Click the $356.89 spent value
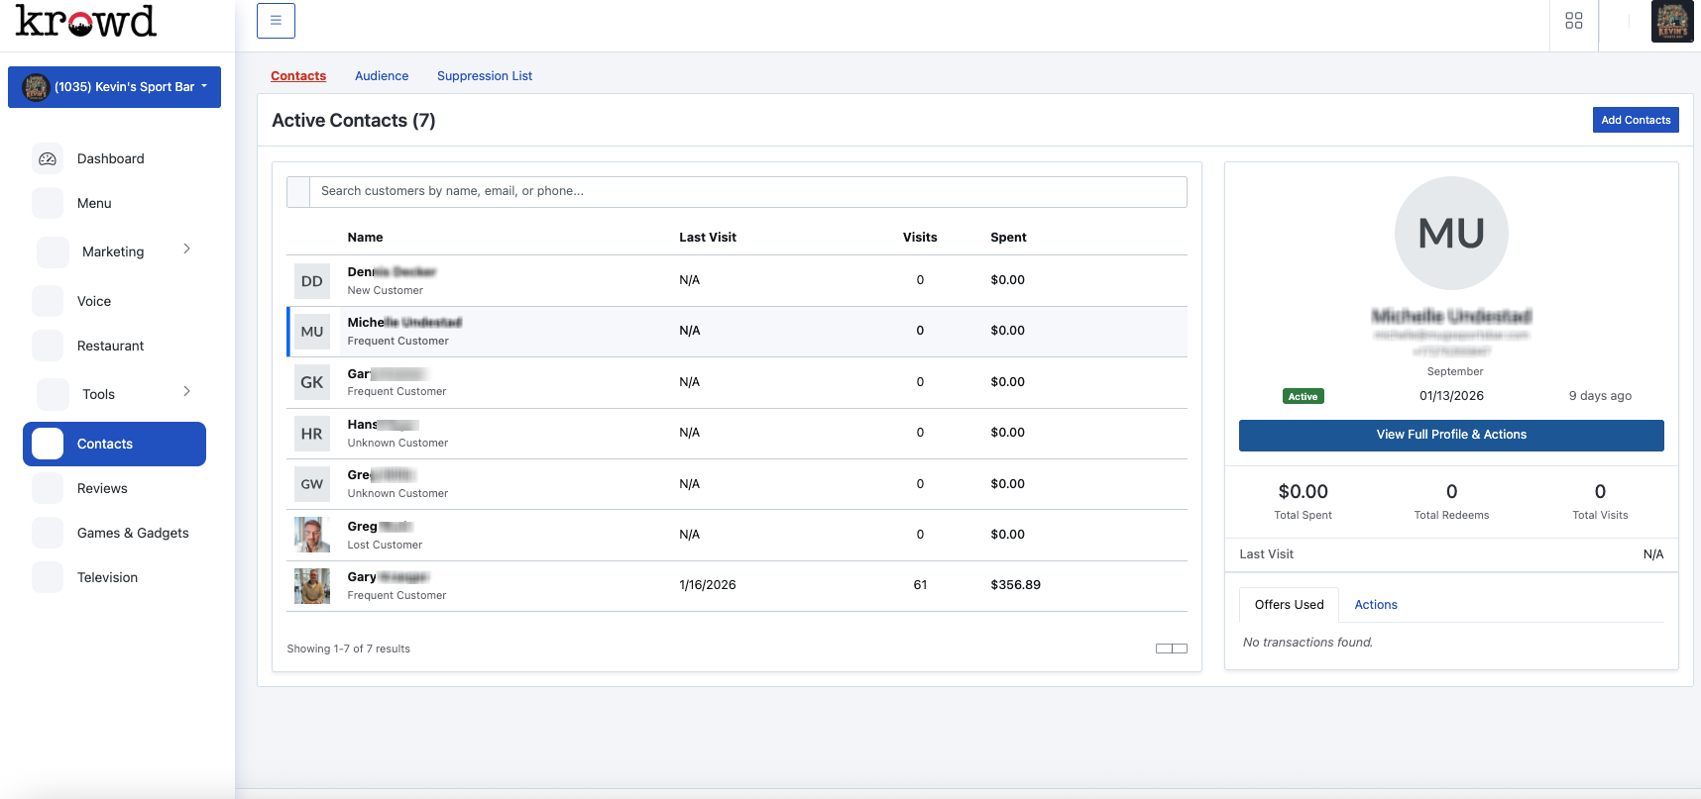 tap(1015, 585)
